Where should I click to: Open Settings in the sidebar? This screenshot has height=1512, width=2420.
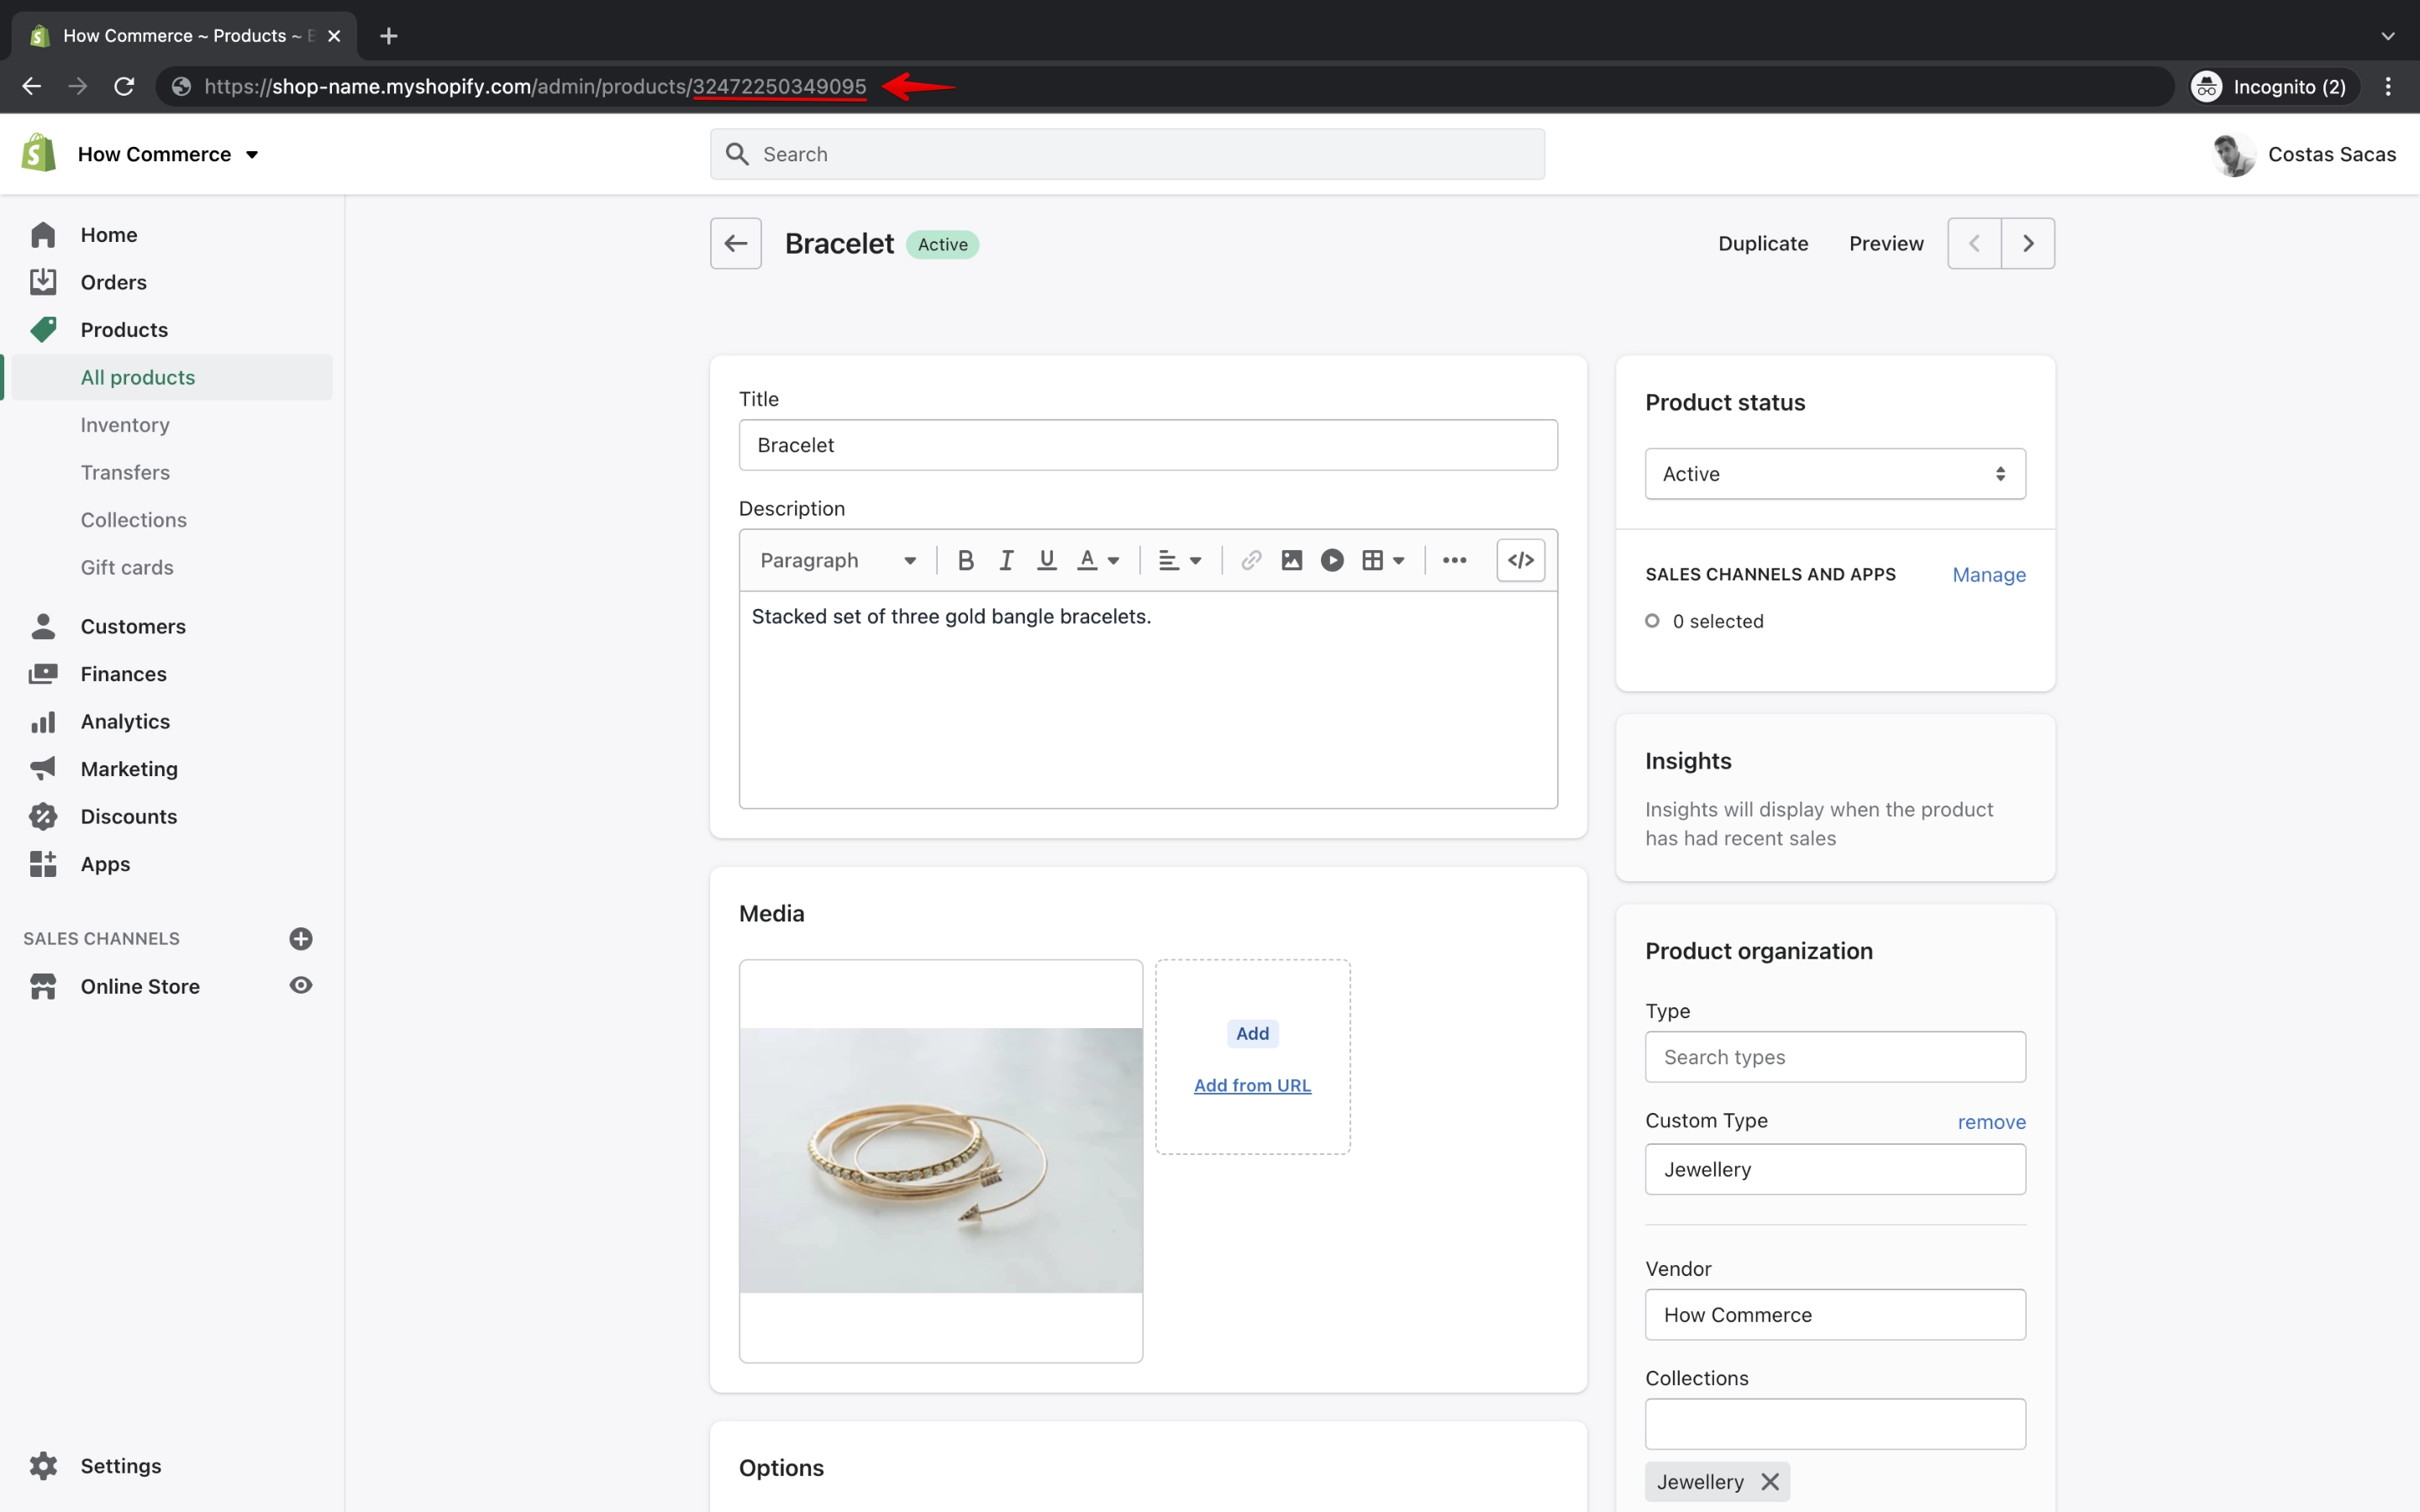click(x=121, y=1465)
